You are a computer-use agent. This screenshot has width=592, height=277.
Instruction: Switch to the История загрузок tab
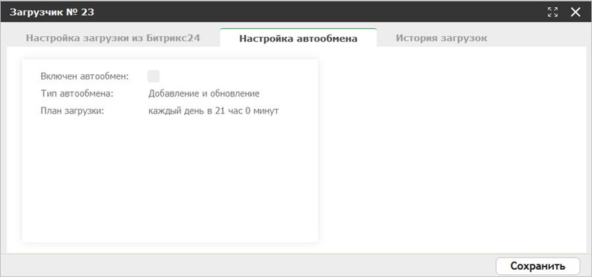(x=441, y=38)
